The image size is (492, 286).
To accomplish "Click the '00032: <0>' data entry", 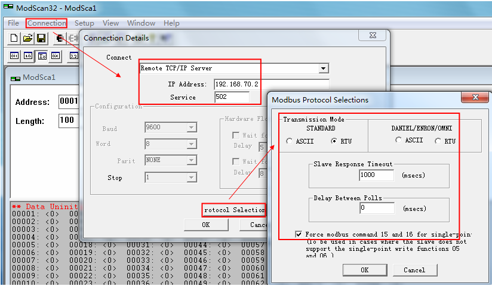I will (150, 253).
